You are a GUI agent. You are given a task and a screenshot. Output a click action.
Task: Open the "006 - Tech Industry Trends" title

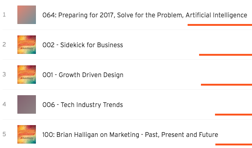tap(83, 105)
